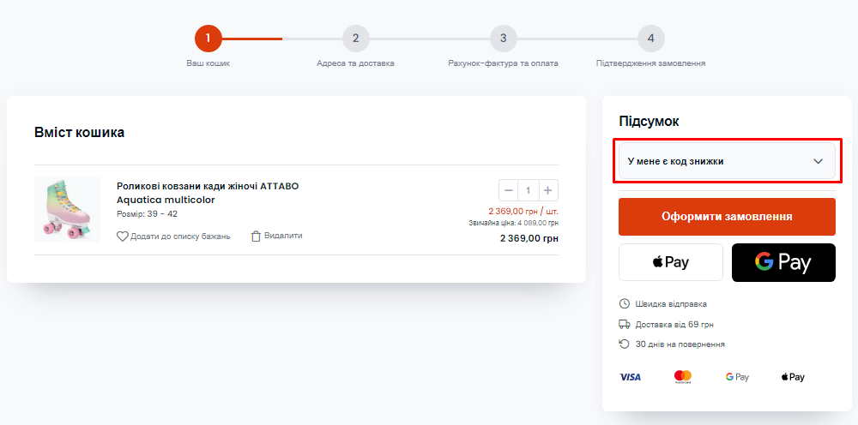The image size is (858, 425).
Task: Decrease quantity with the minus button
Action: click(x=508, y=190)
